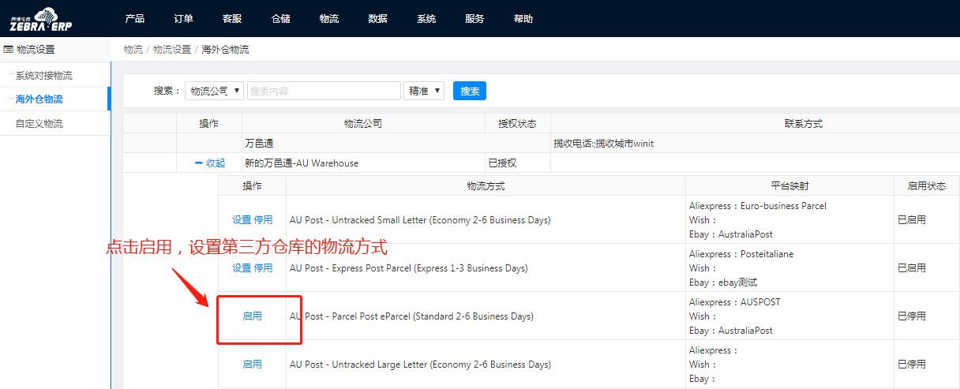
Task: Click the 搜索内容 search input field
Action: 324,91
